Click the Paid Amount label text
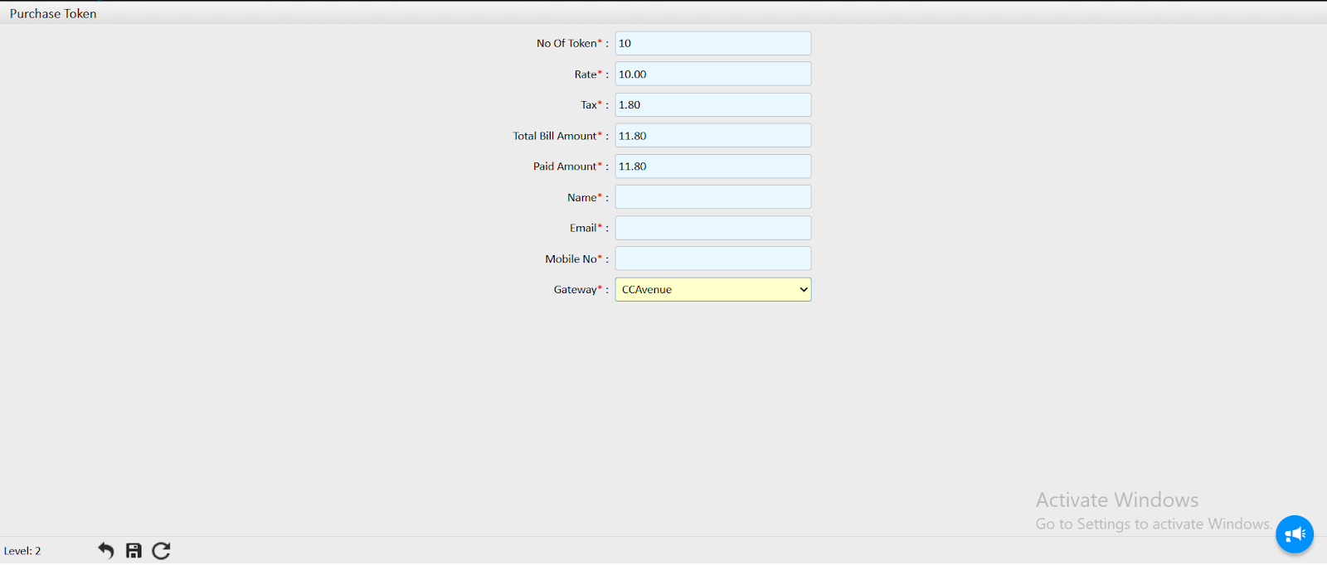Image resolution: width=1327 pixels, height=565 pixels. (565, 167)
